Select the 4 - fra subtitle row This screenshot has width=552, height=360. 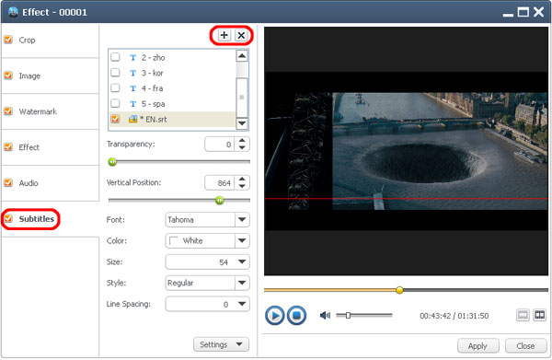click(171, 88)
